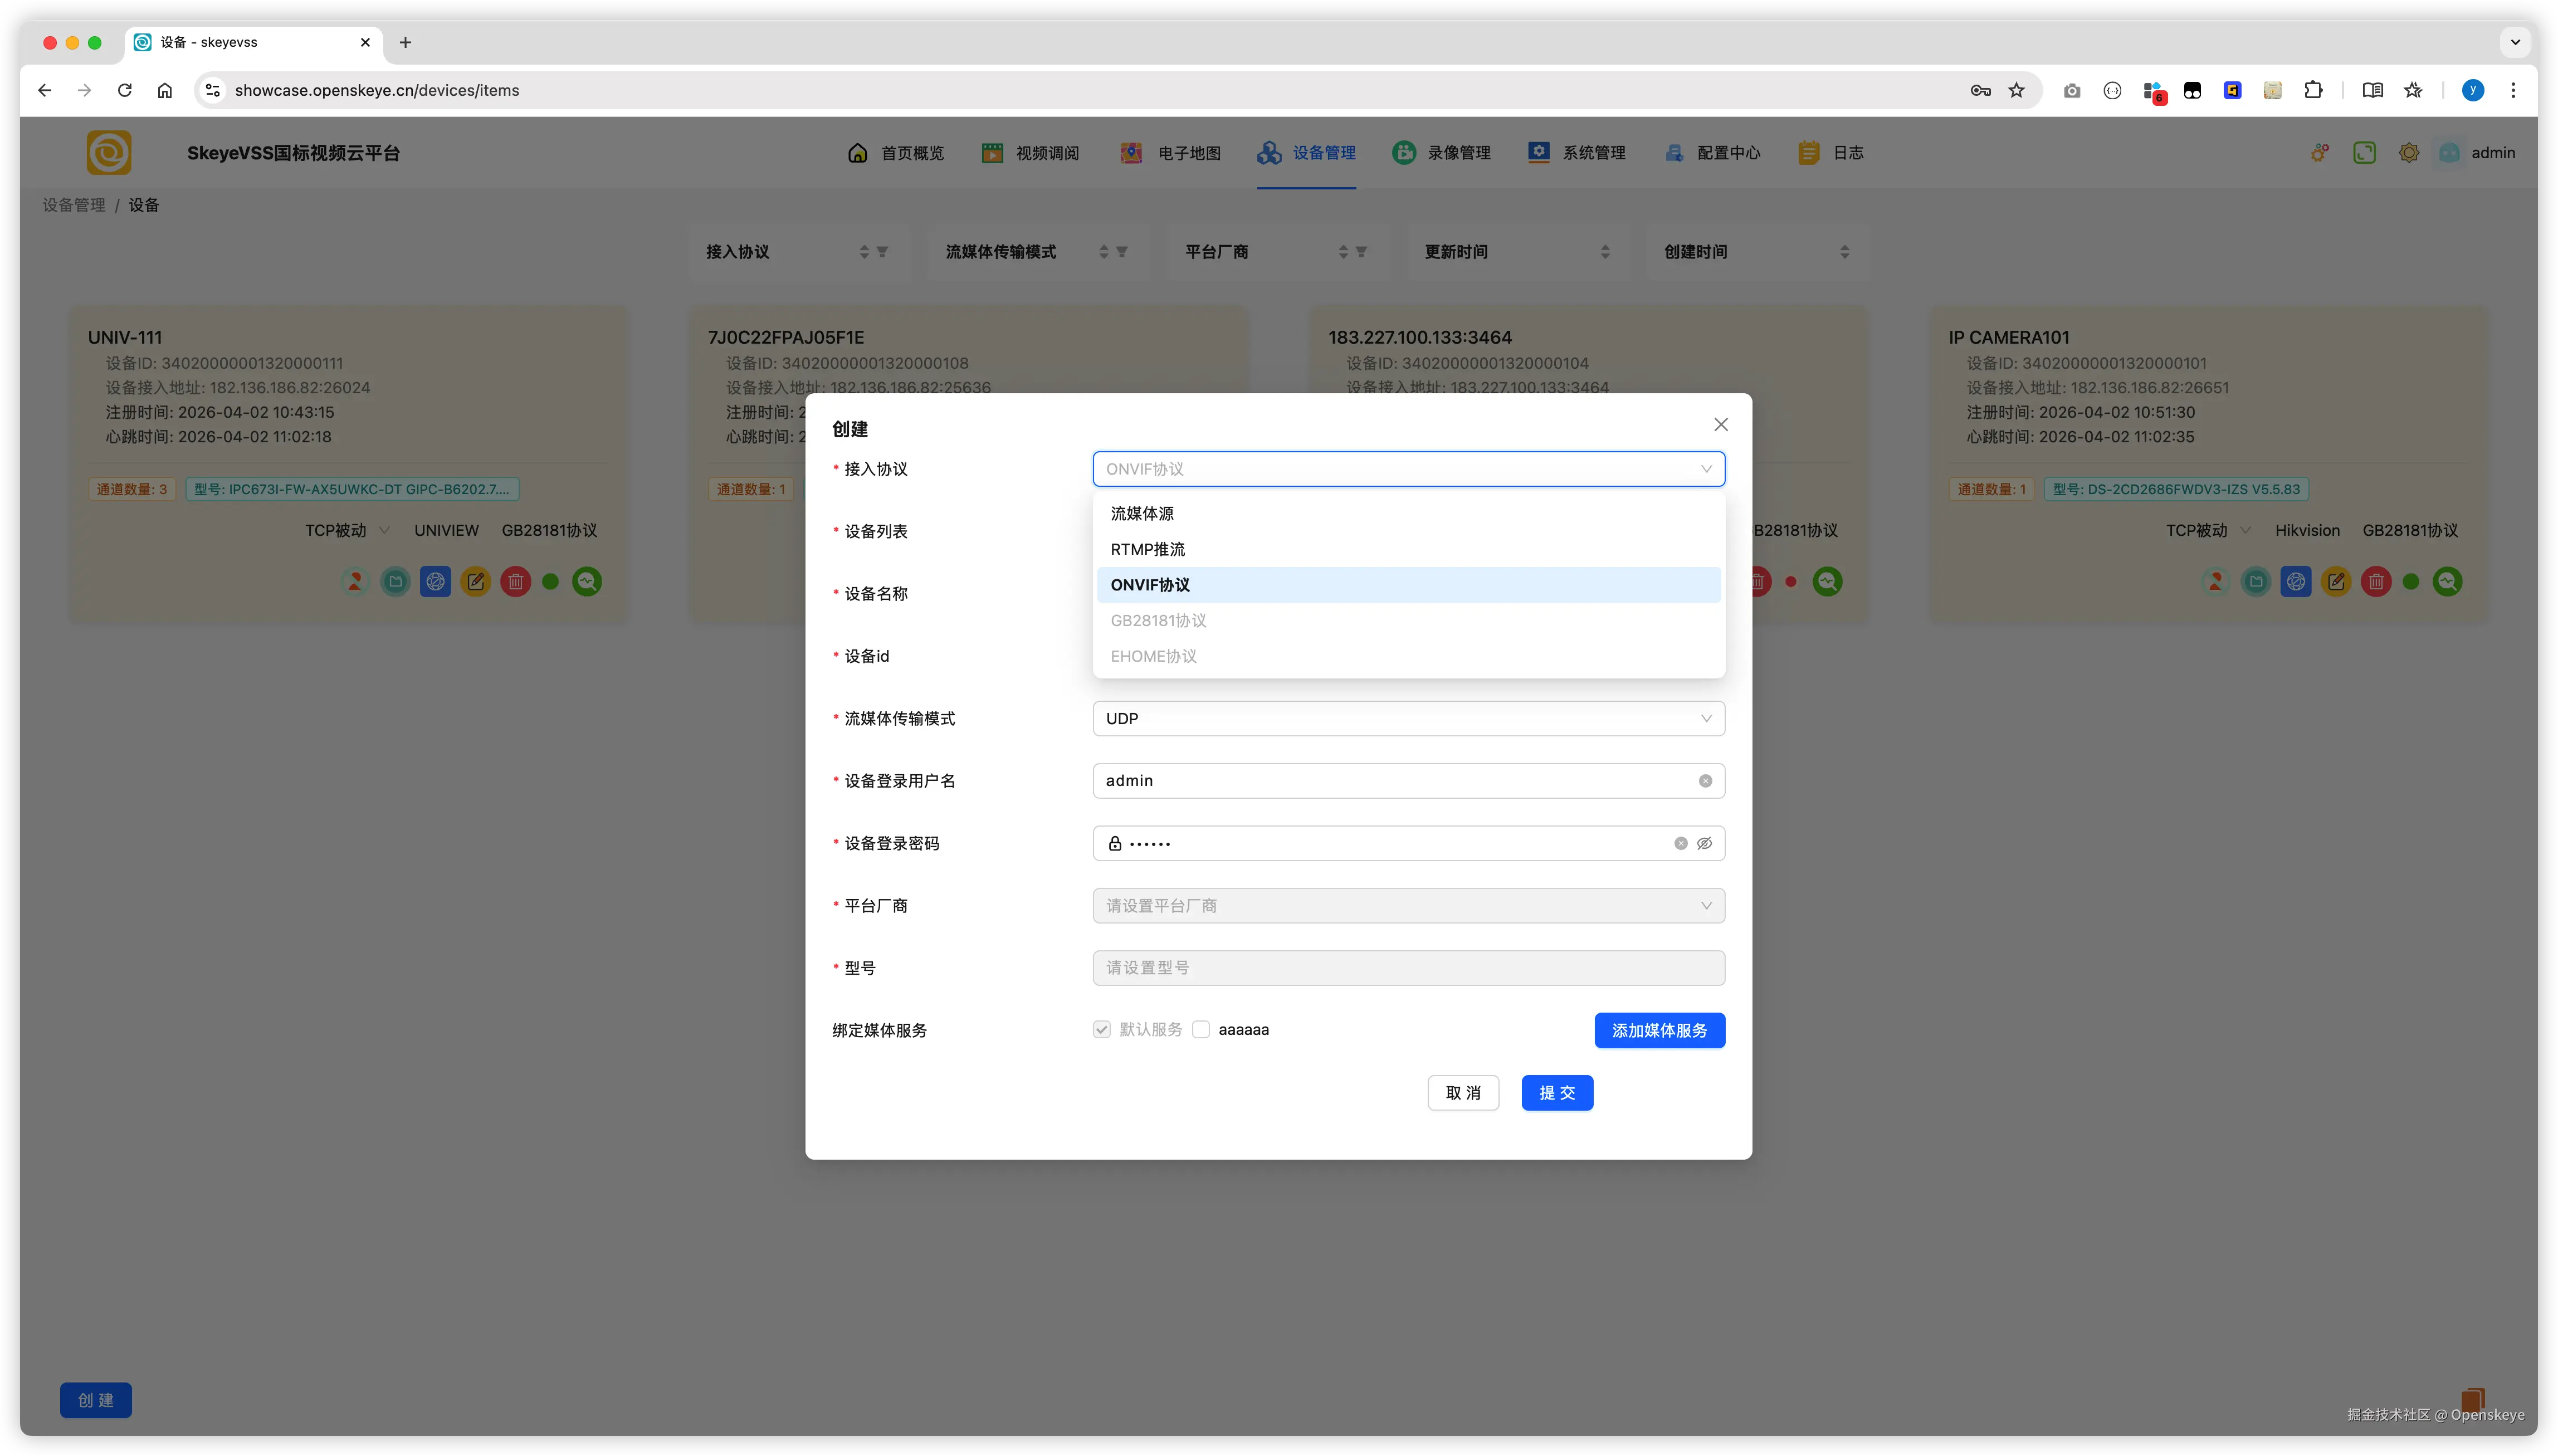The height and width of the screenshot is (1456, 2558).
Task: Click the fullscreen icon in header
Action: [2364, 153]
